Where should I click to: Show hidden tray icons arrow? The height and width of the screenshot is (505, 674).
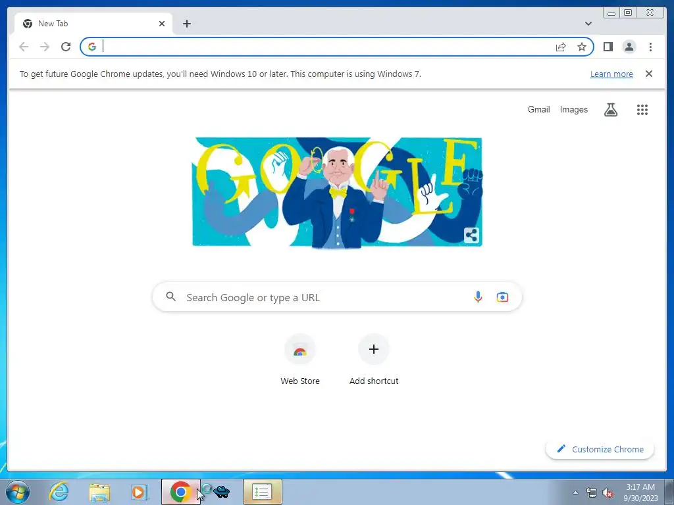click(x=575, y=493)
